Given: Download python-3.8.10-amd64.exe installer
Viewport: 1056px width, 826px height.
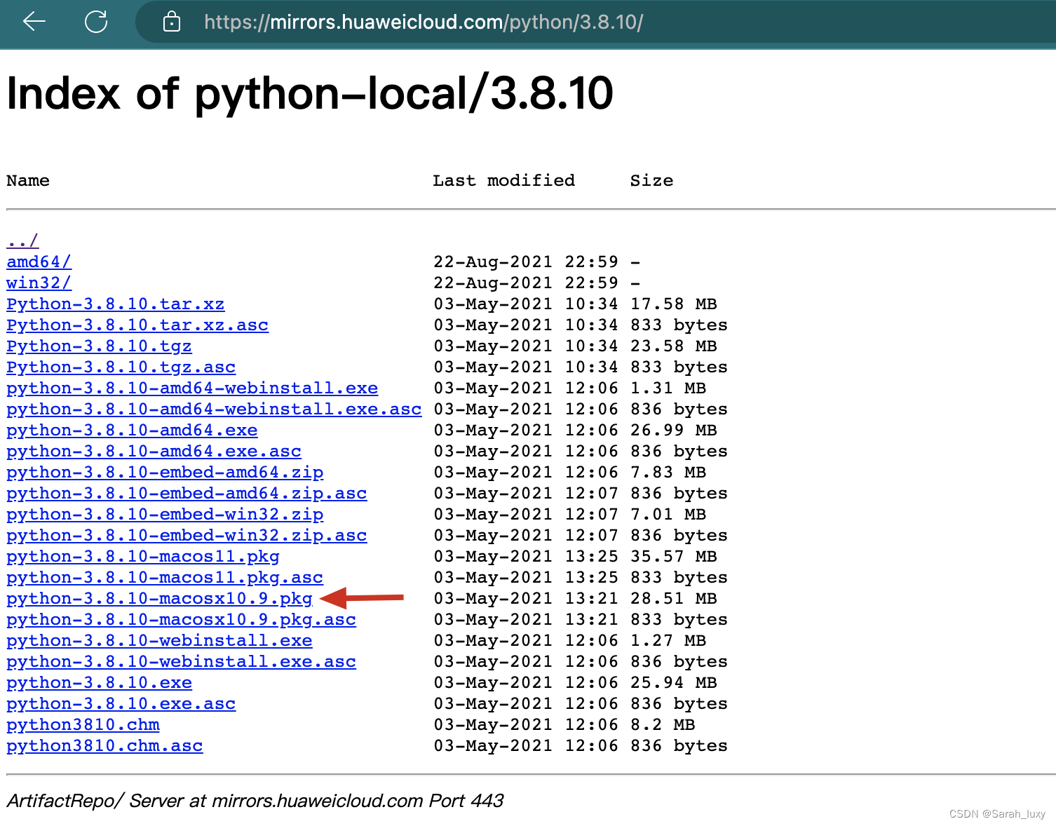Looking at the screenshot, I should (132, 431).
